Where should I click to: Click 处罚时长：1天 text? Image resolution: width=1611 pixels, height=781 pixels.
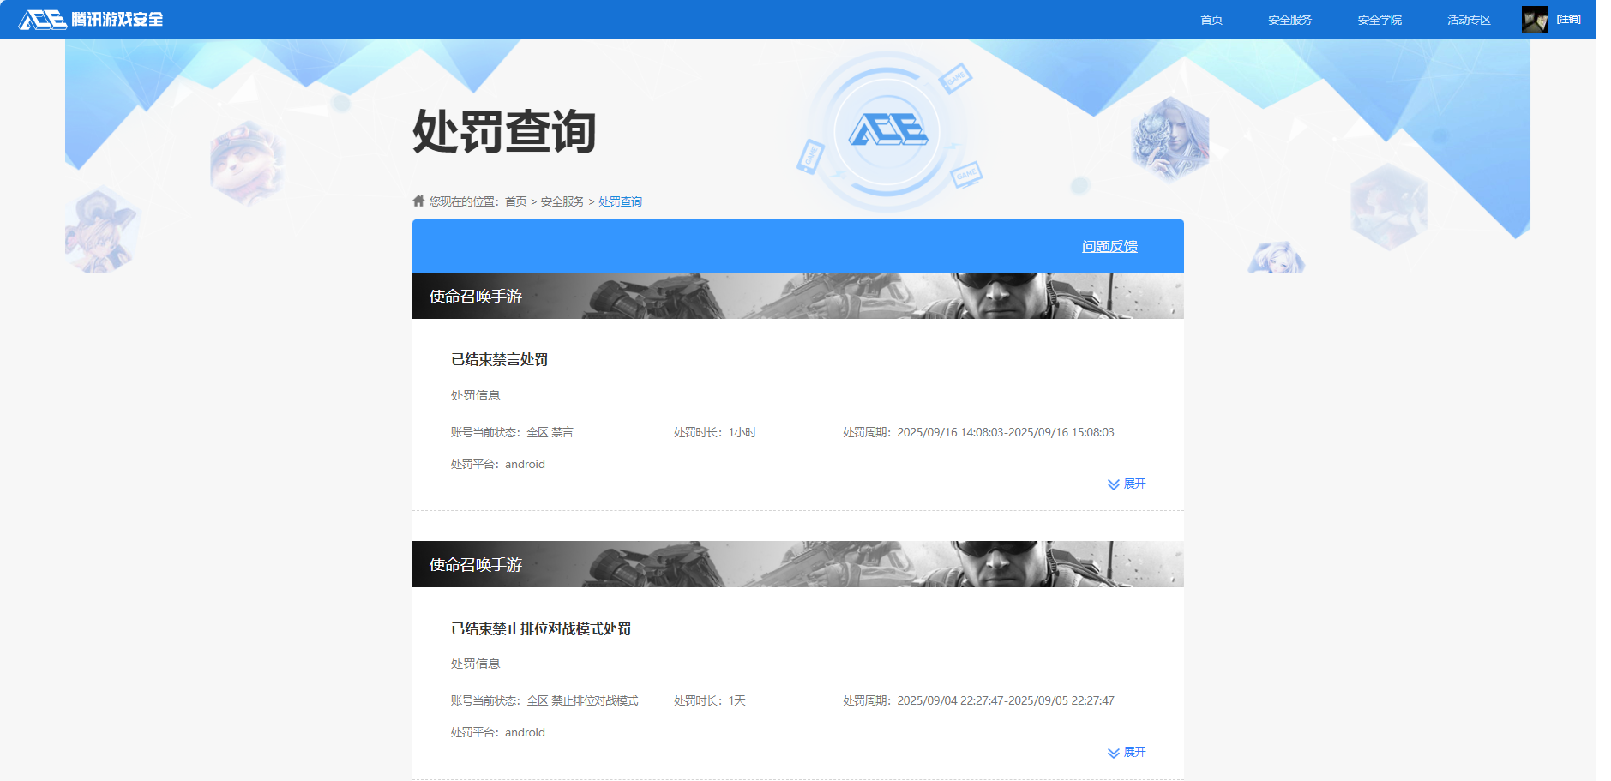click(x=710, y=700)
